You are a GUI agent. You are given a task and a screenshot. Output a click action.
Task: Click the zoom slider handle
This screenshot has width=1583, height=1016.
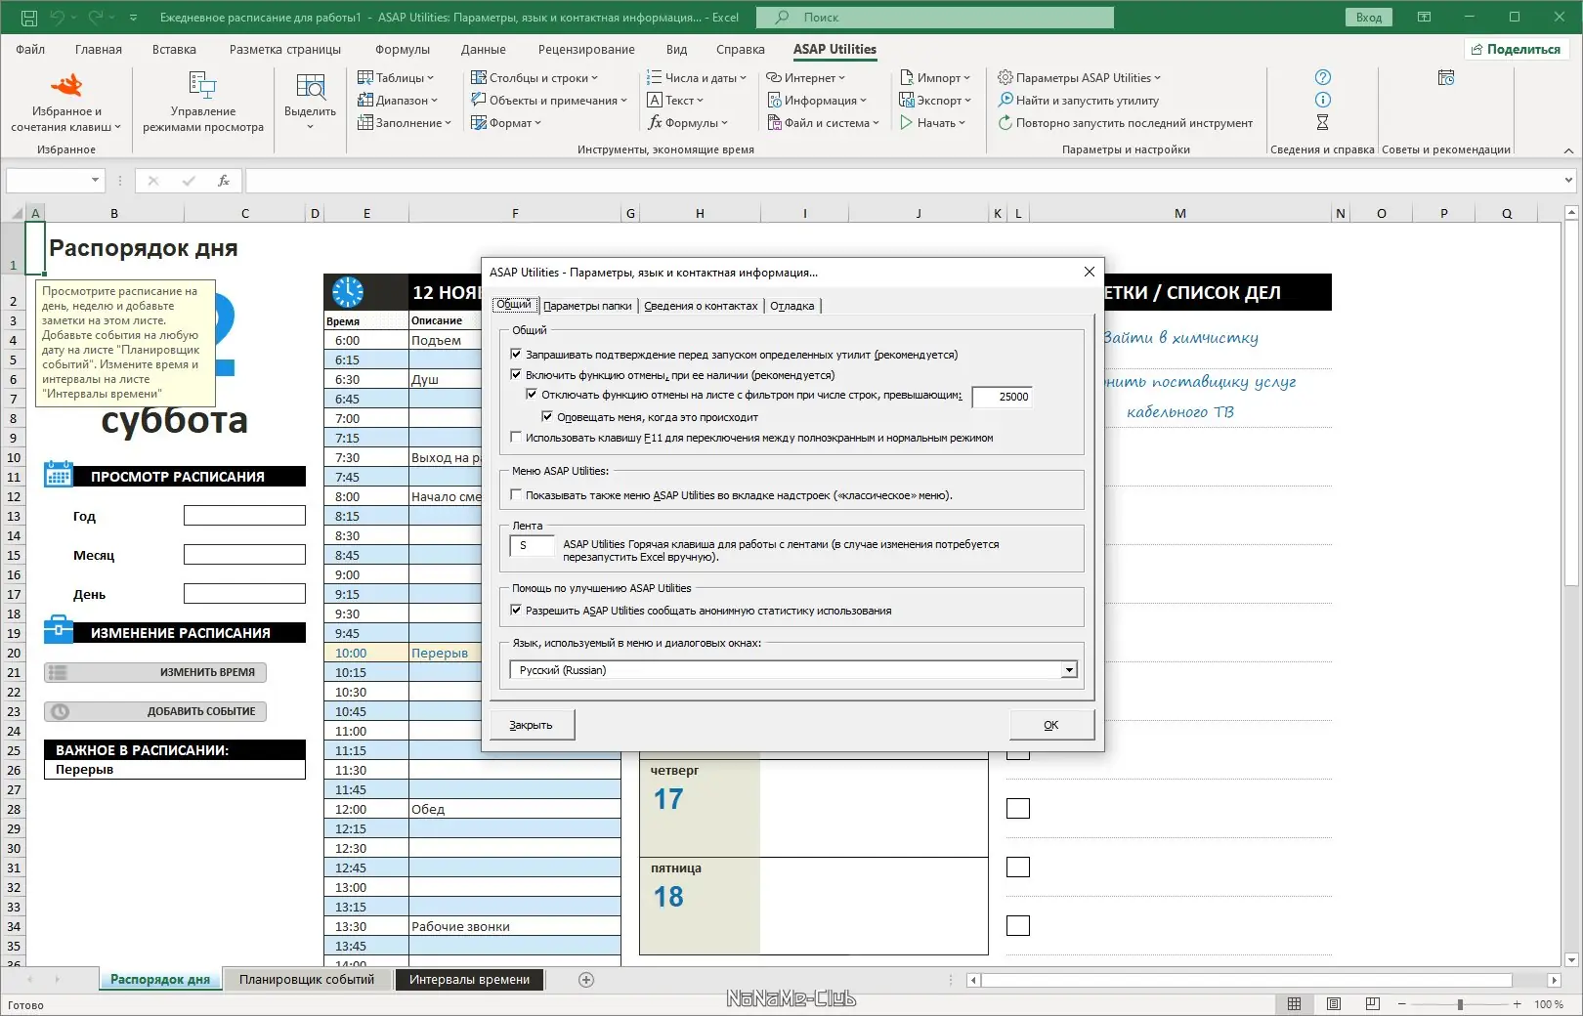click(x=1460, y=1004)
